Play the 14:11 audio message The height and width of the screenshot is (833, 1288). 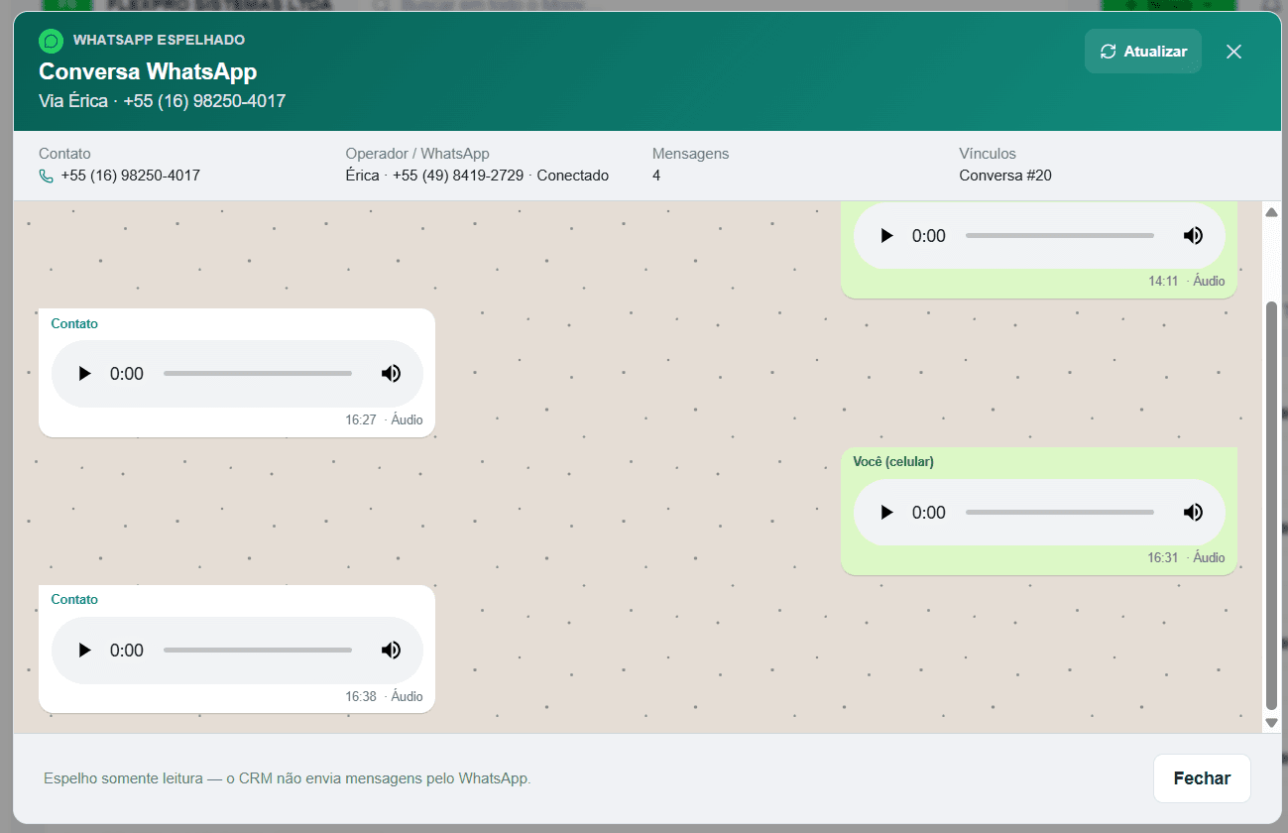(x=887, y=236)
